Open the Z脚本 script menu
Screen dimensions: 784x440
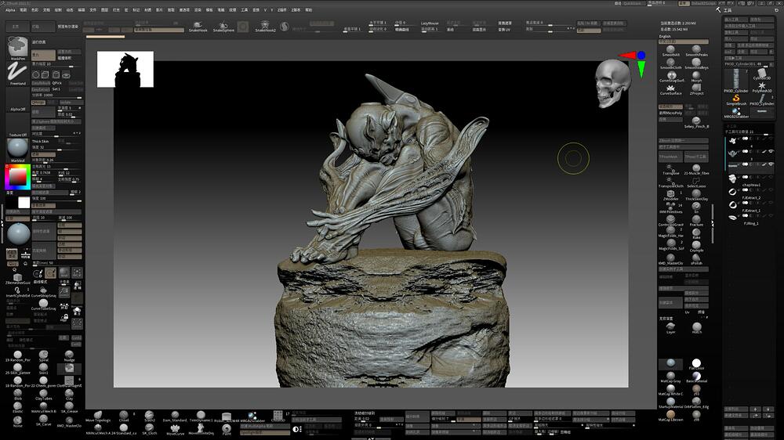click(x=296, y=9)
